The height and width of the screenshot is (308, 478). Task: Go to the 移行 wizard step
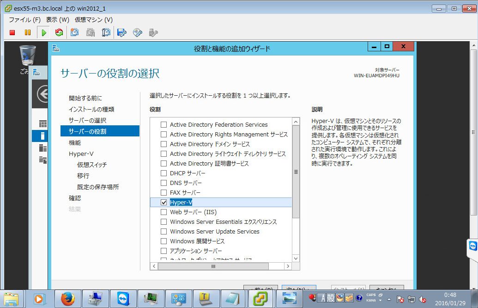83,176
